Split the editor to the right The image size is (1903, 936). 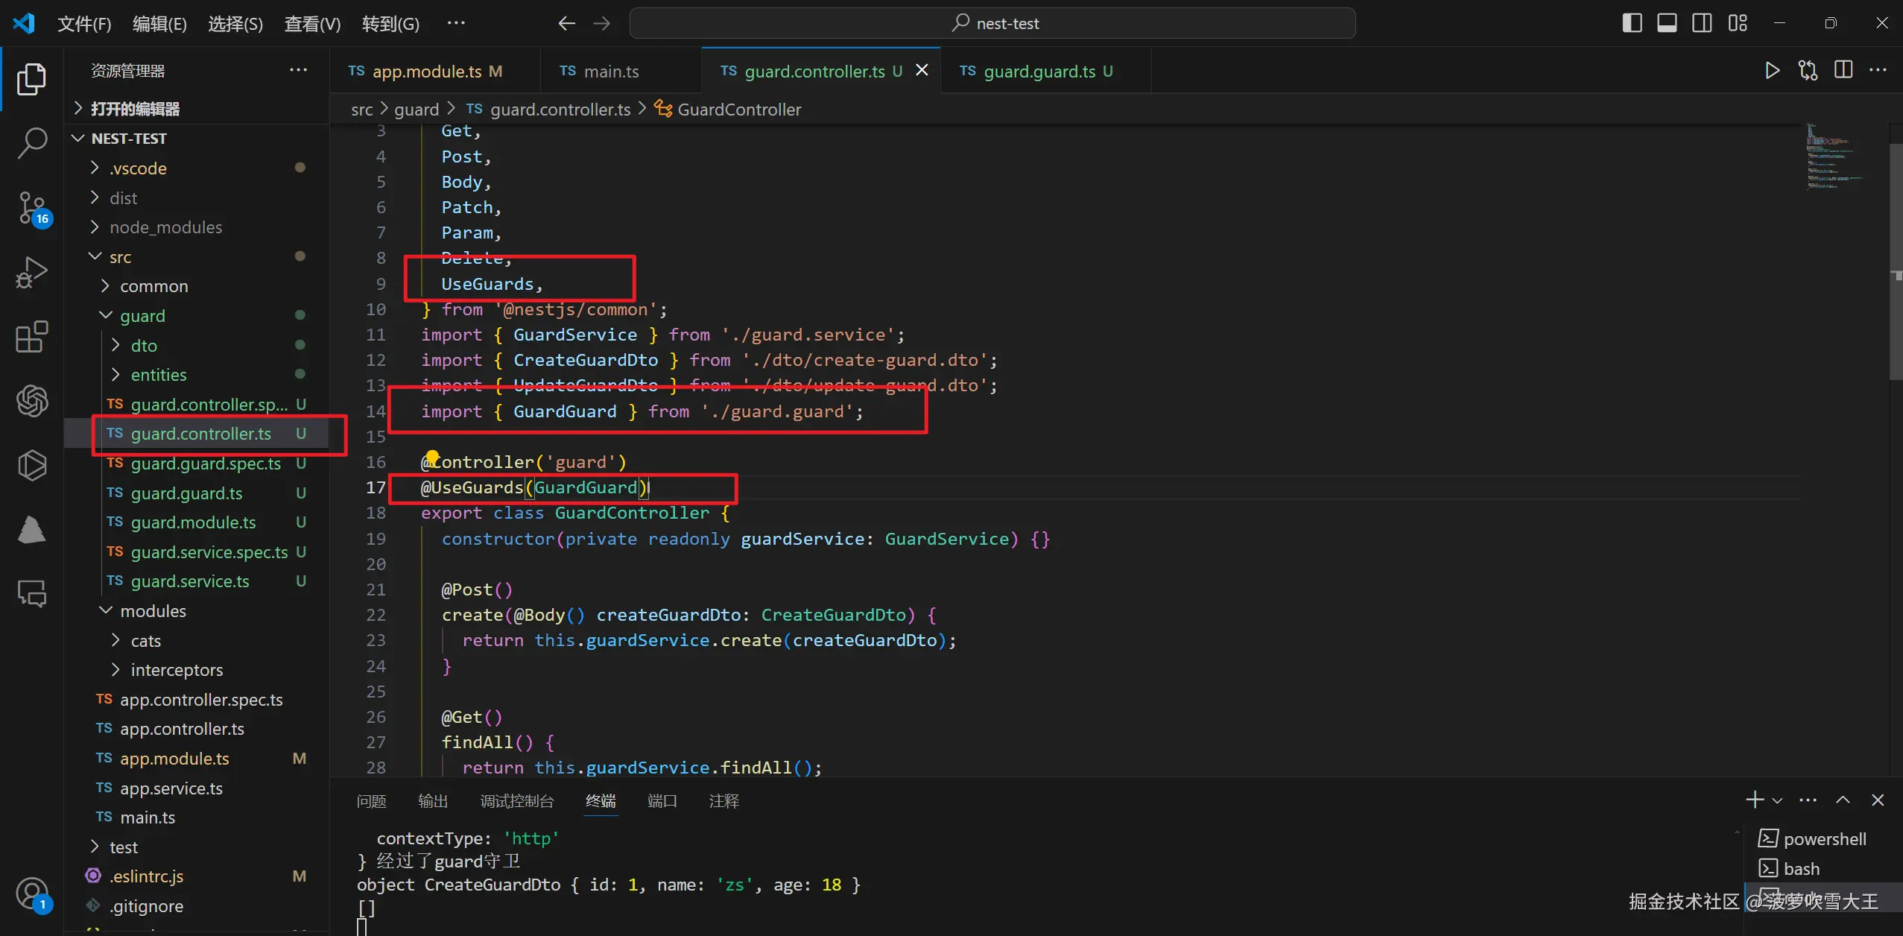(1843, 71)
